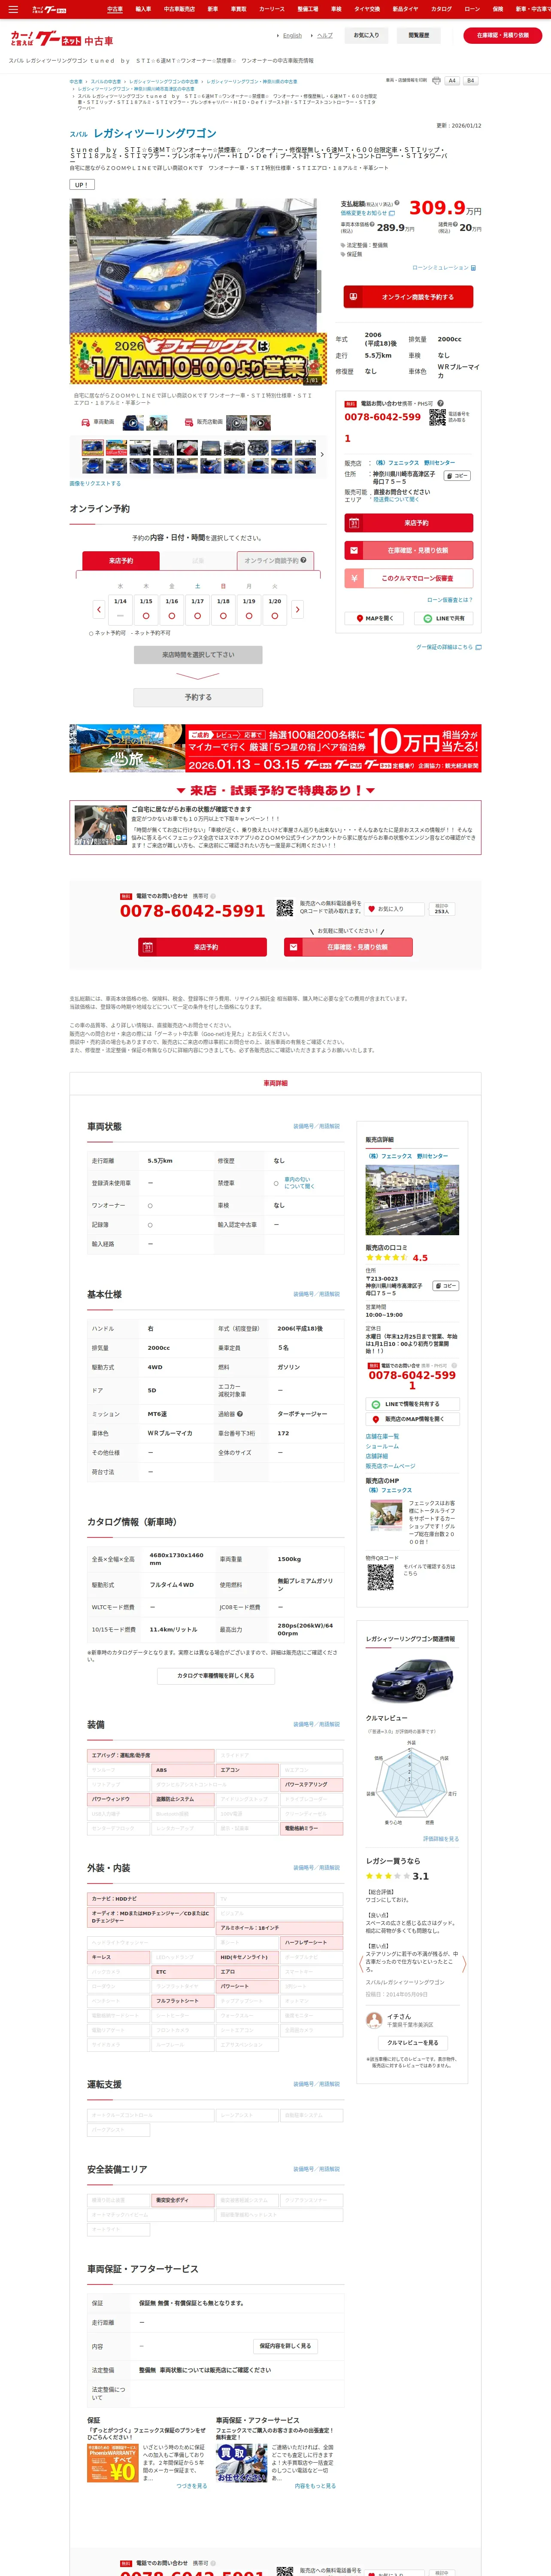The width and height of the screenshot is (551, 2576).
Task: Open ローン仮審査とは？ link
Action: pyautogui.click(x=450, y=600)
